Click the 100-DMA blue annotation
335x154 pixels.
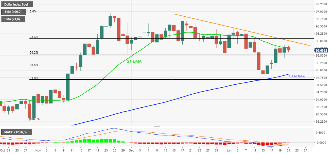coord(297,76)
